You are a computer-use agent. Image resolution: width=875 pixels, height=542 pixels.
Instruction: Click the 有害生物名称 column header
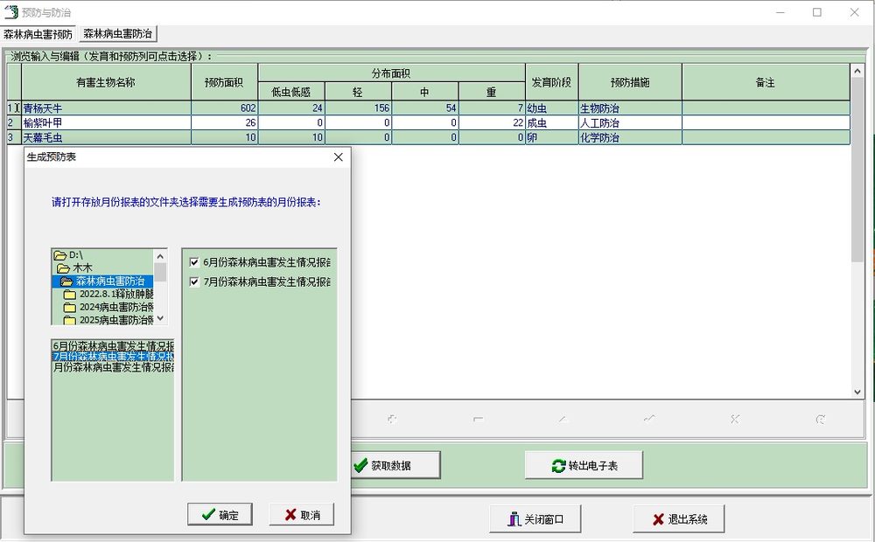click(106, 82)
